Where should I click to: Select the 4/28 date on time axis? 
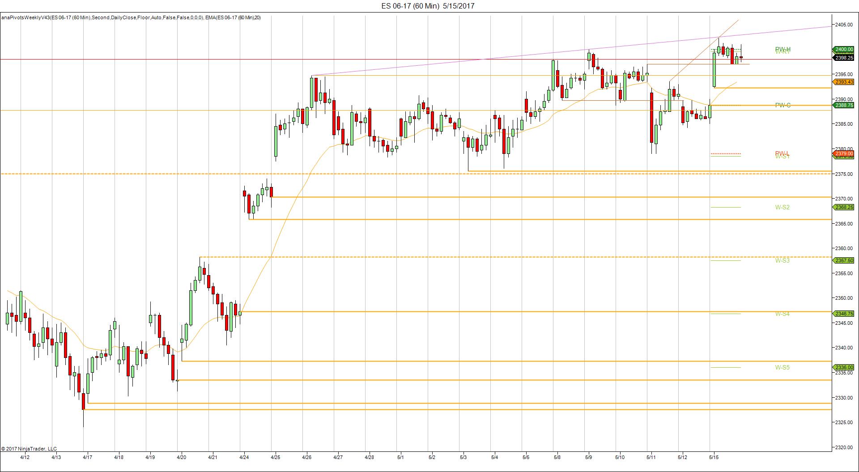[x=370, y=457]
